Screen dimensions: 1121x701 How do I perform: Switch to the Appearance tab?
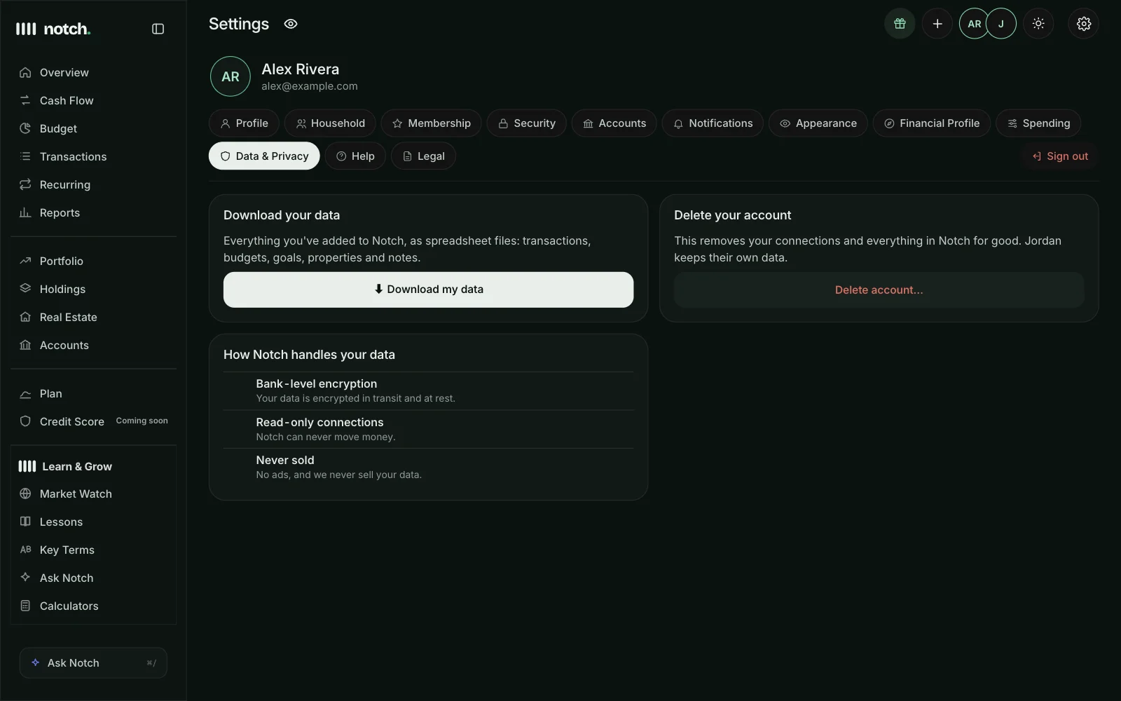click(818, 123)
